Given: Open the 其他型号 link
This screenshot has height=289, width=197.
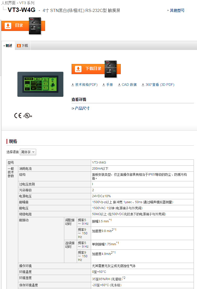Looking at the screenshot, I should point(177,11).
